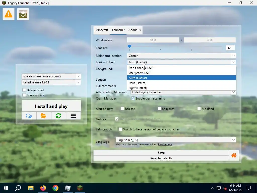Switch to the Minecraft tab
Image resolution: width=257 pixels, height=193 pixels.
point(102,30)
